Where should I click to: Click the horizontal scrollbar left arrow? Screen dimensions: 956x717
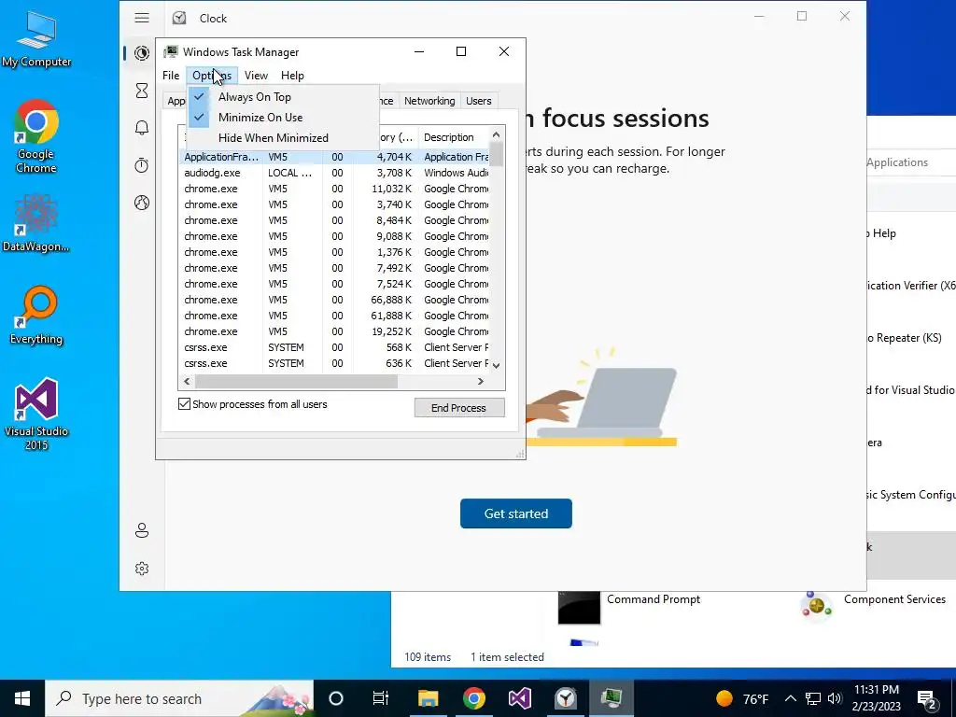187,381
